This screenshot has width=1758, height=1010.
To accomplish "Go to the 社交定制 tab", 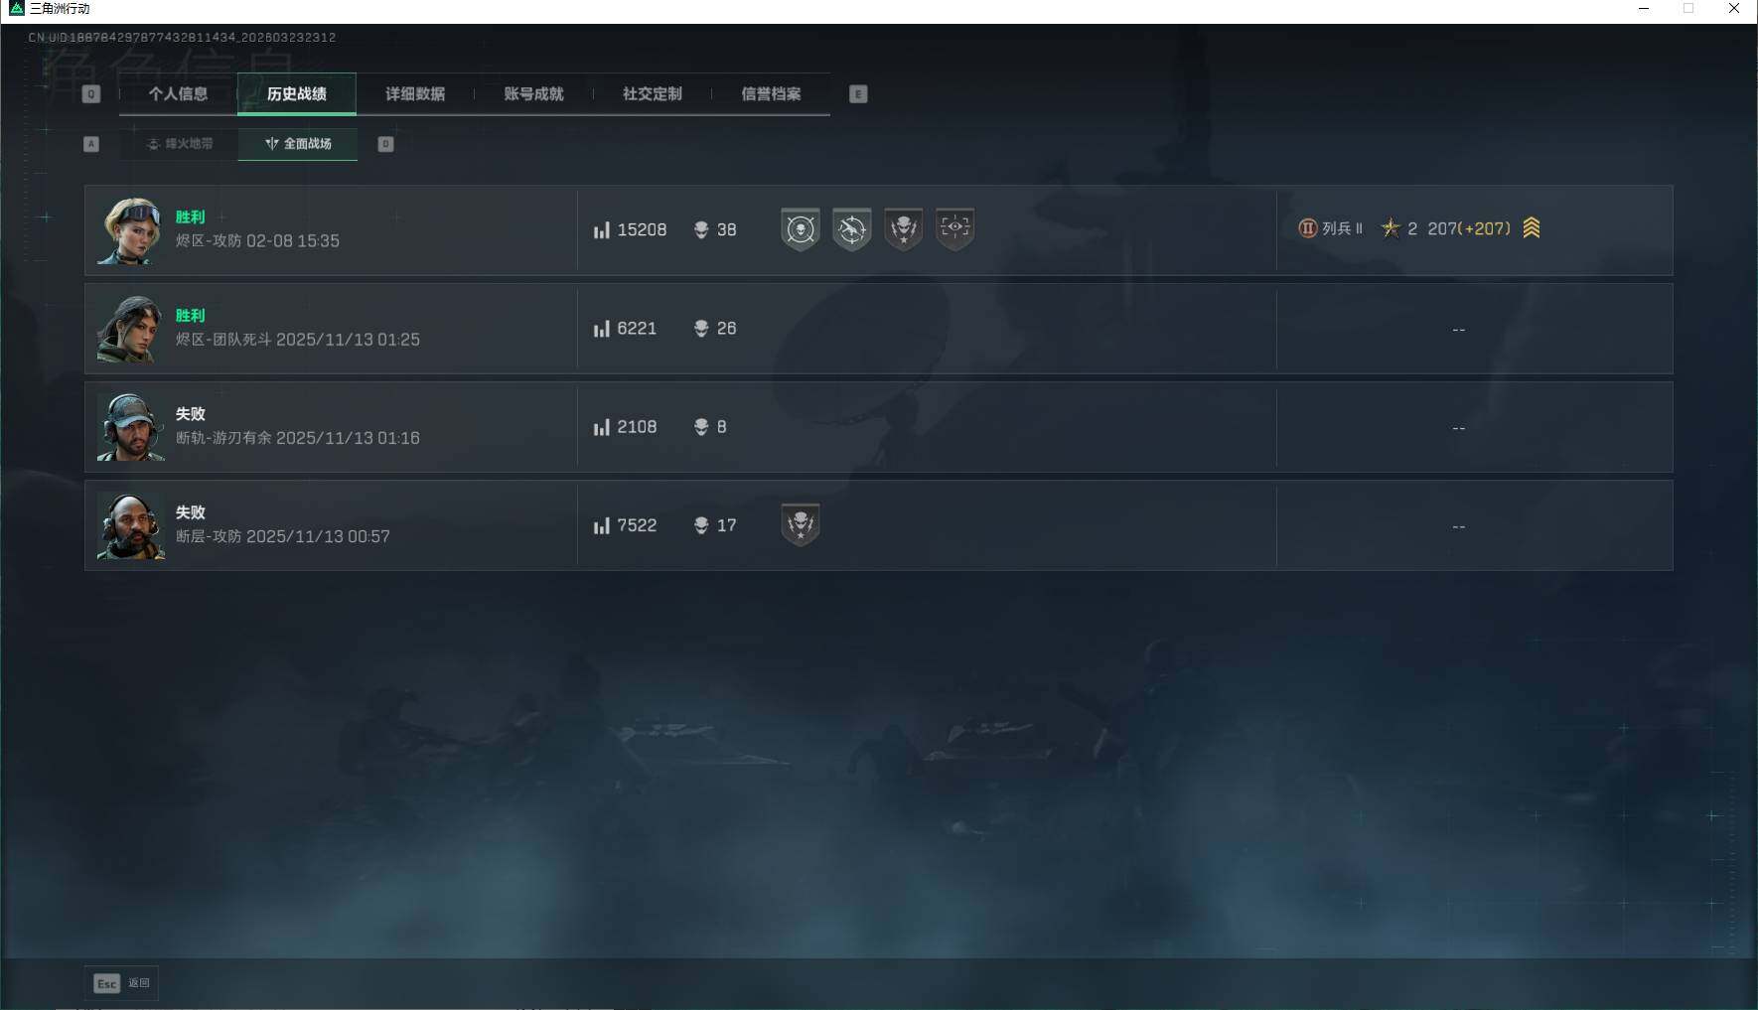I will [653, 94].
